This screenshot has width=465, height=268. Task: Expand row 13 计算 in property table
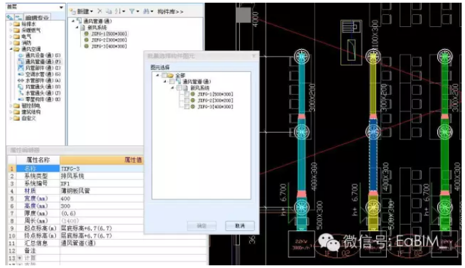[x=20, y=258]
